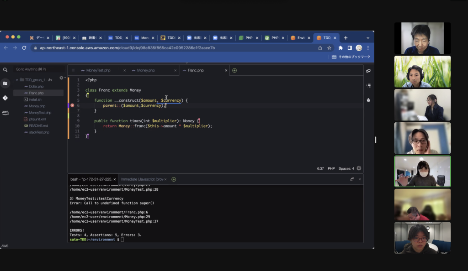Click the address bar URL

coord(128,48)
